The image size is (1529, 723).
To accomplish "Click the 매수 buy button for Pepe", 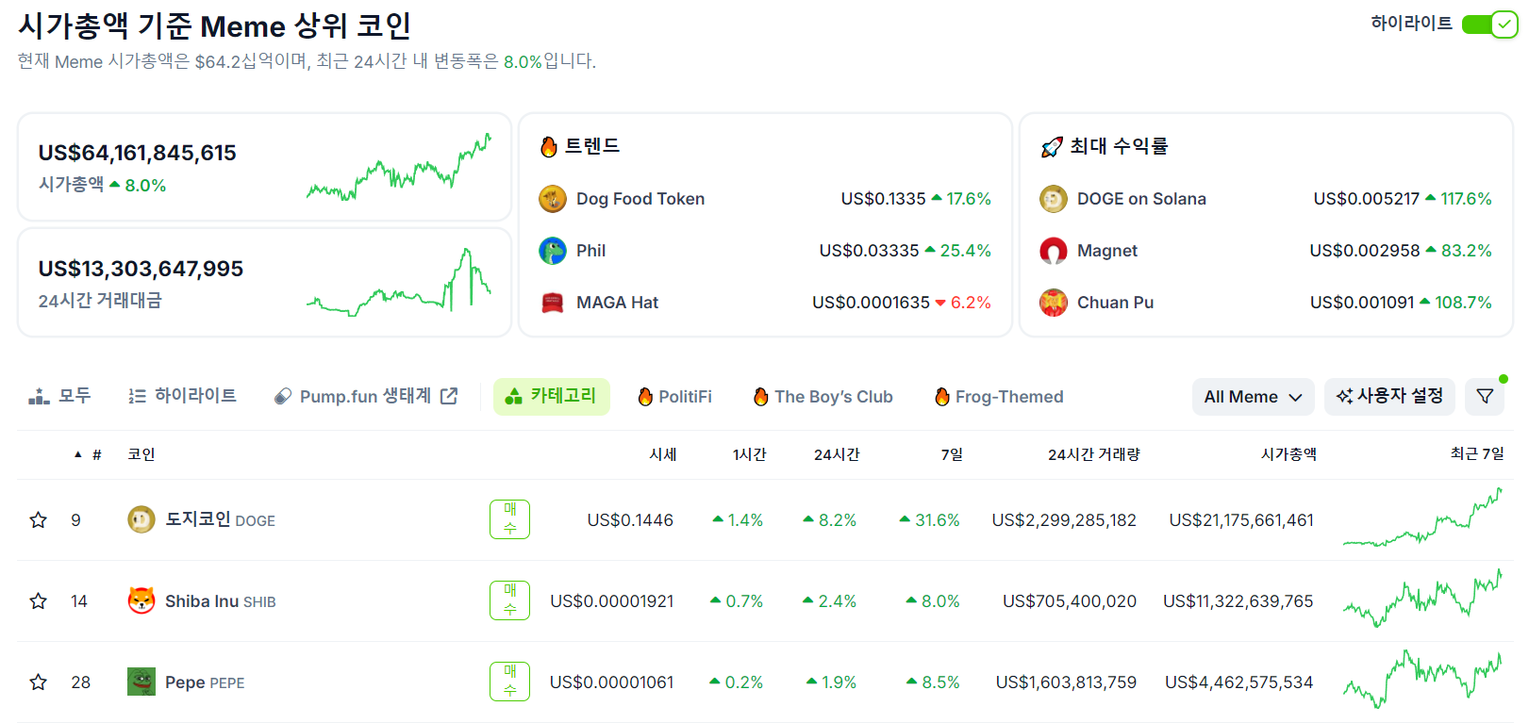I will pos(509,682).
